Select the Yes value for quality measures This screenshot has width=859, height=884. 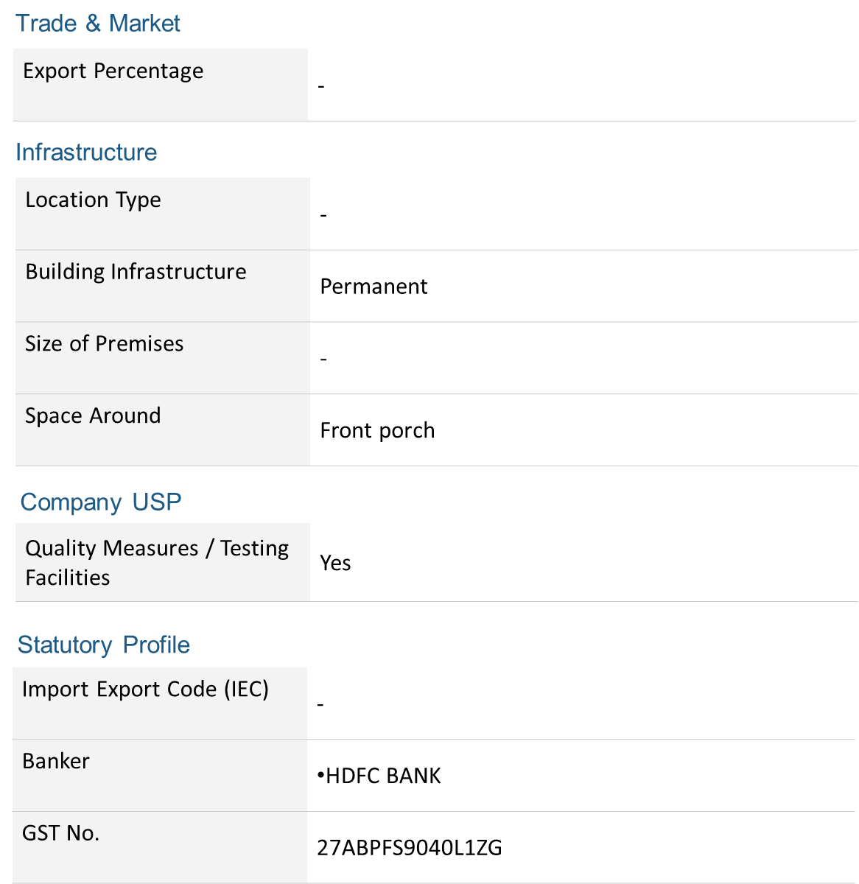pos(335,564)
